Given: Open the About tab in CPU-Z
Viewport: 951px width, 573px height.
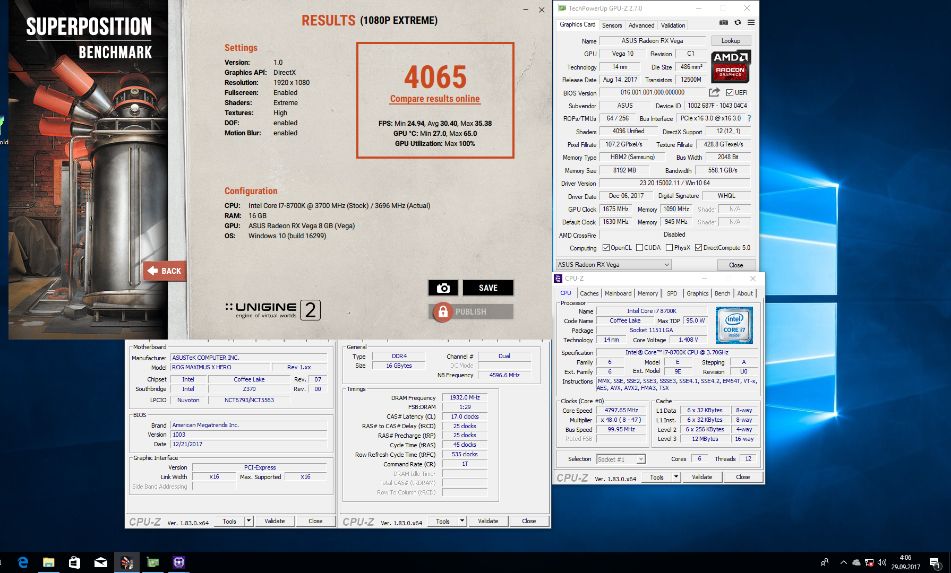Looking at the screenshot, I should (x=744, y=293).
